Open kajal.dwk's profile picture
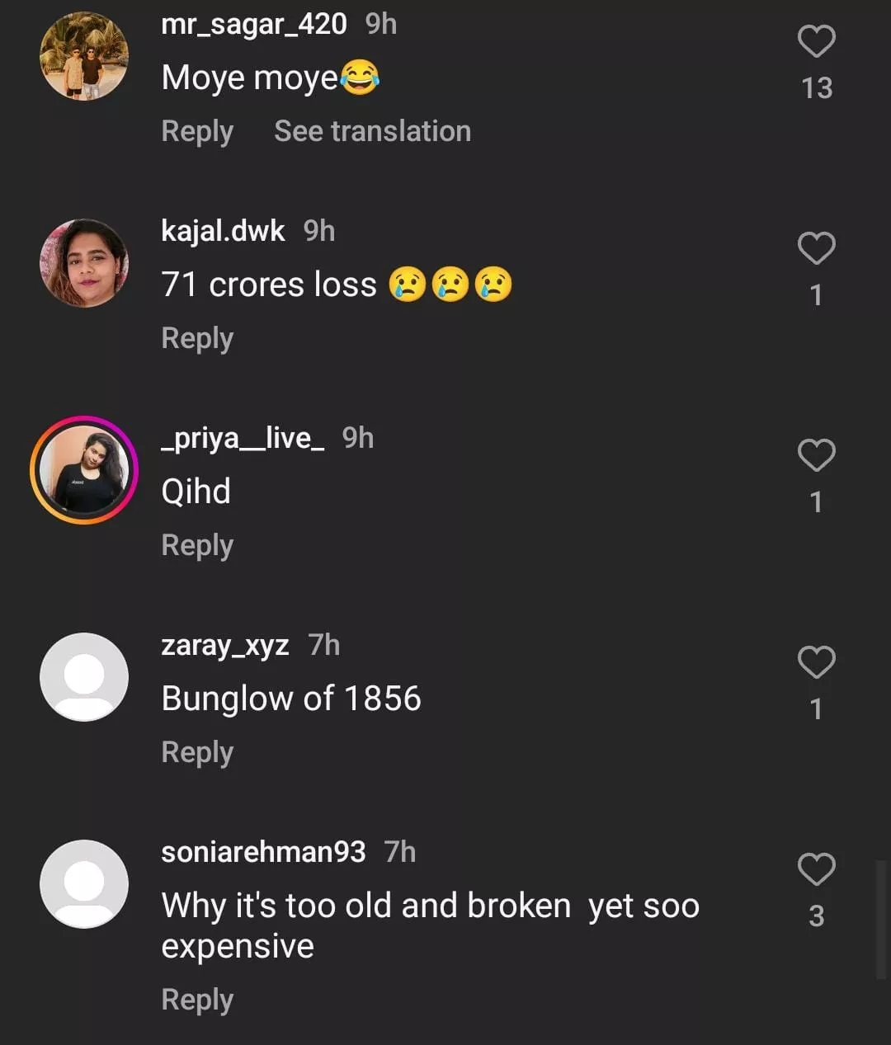This screenshot has width=891, height=1045. click(84, 264)
